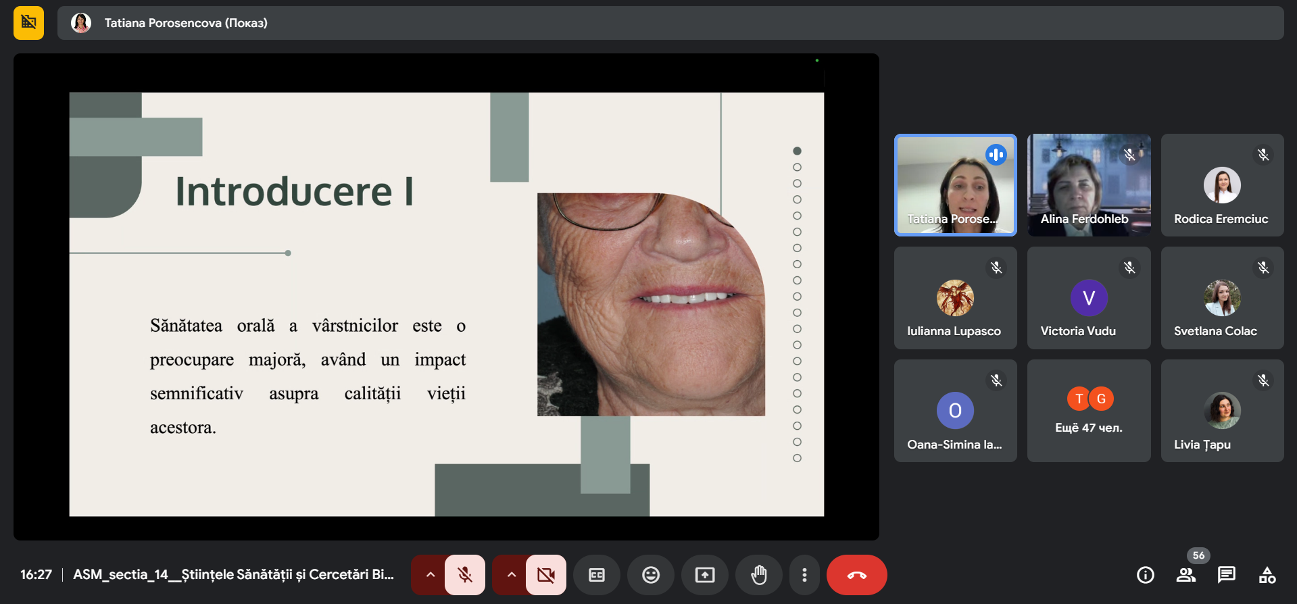
Task: Click 'Tatiana Porosencova (Показ)' presenter label
Action: 186,23
